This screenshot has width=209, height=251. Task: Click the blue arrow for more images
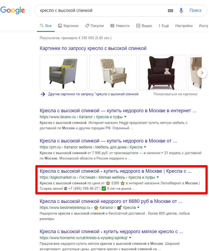click(43, 94)
